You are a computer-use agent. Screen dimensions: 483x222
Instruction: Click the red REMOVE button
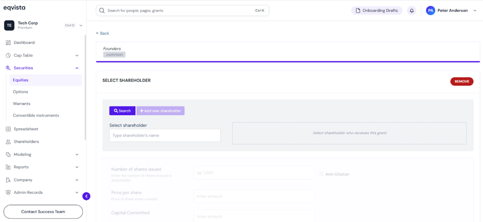coord(462,81)
